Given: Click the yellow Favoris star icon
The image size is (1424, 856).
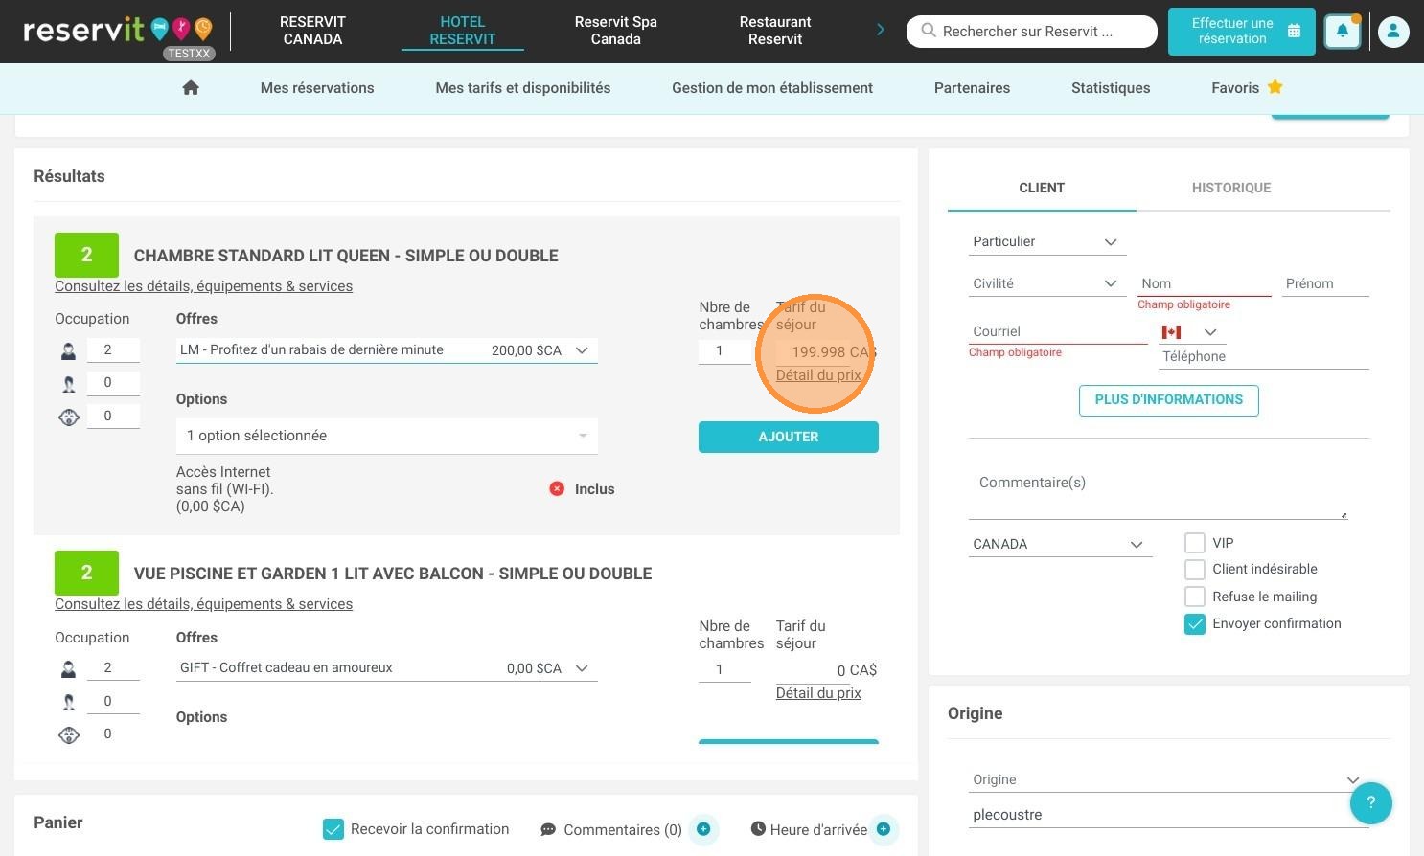Looking at the screenshot, I should [1275, 87].
